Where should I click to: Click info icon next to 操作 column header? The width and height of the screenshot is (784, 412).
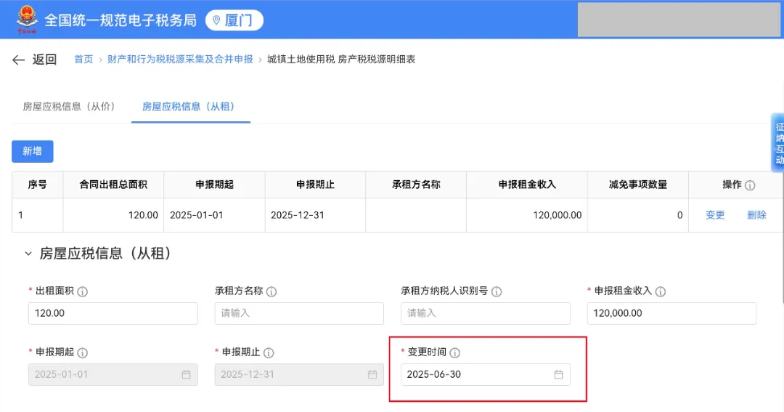point(750,185)
